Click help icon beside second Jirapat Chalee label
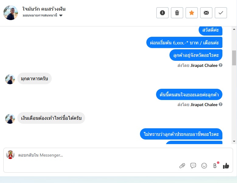The height and width of the screenshot is (183, 237). [x=221, y=104]
